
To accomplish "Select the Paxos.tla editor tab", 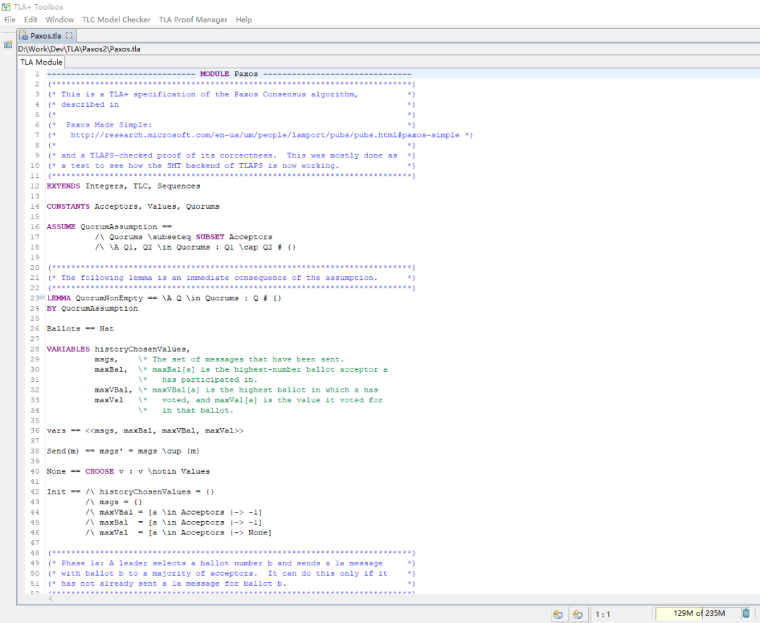I will pyautogui.click(x=46, y=35).
